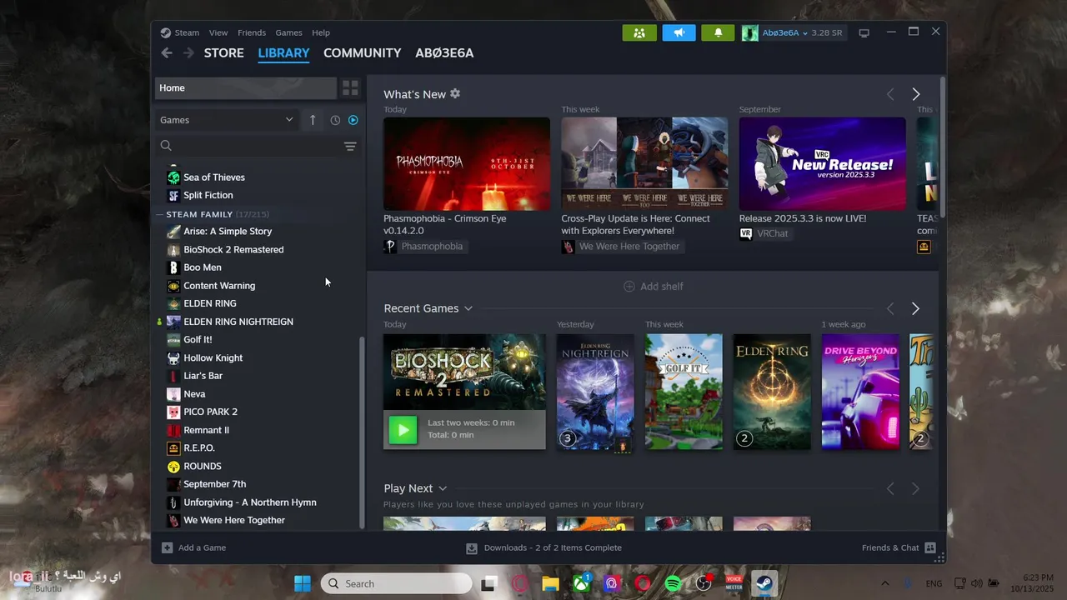Go forward with the right arrow navigation icon
1067x600 pixels.
(188, 52)
